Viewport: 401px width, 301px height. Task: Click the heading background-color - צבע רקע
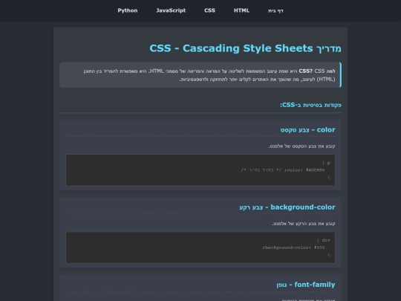pos(287,207)
